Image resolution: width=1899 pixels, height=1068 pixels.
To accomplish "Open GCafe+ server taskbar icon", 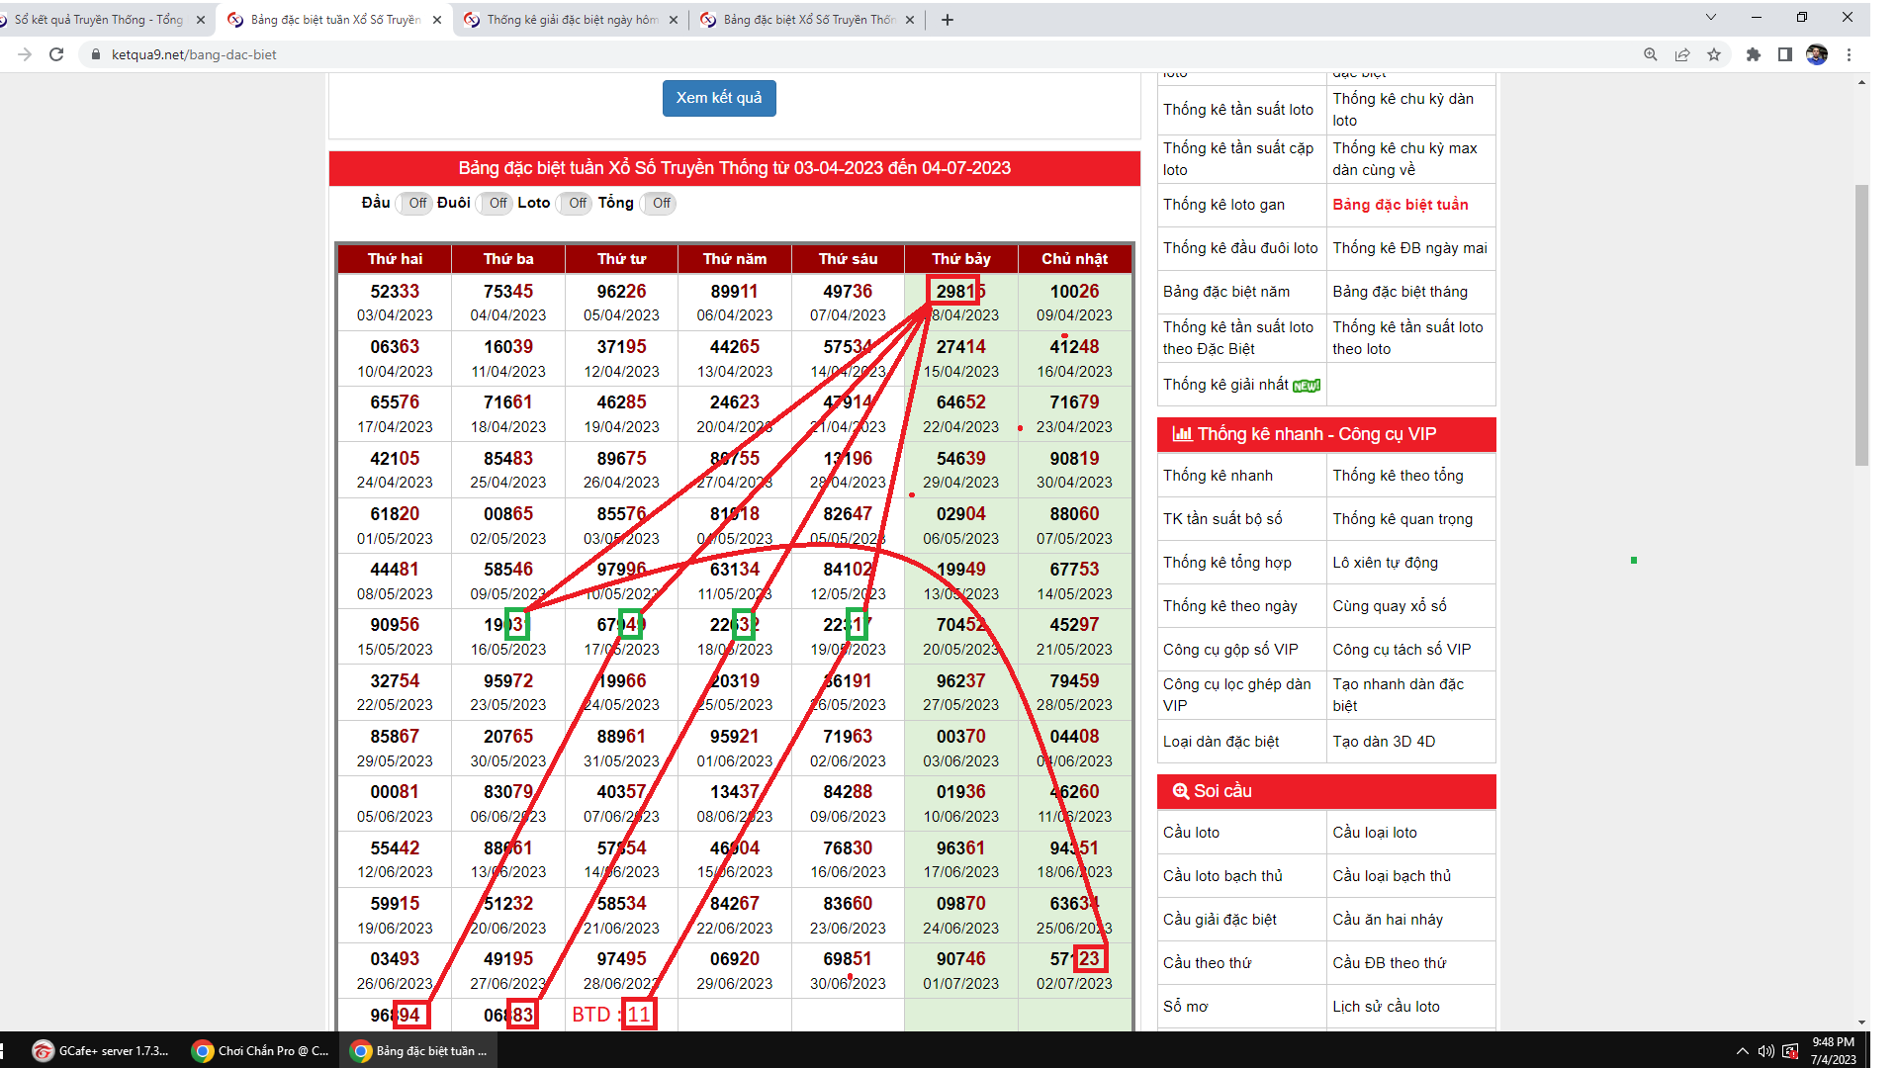I will [x=100, y=1050].
